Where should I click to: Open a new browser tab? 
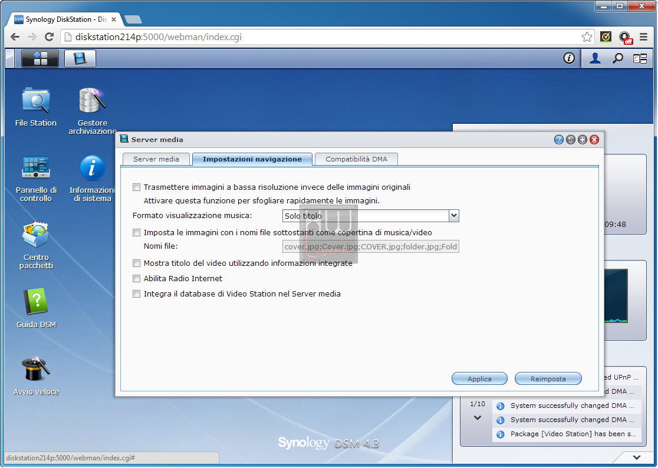coord(133,19)
